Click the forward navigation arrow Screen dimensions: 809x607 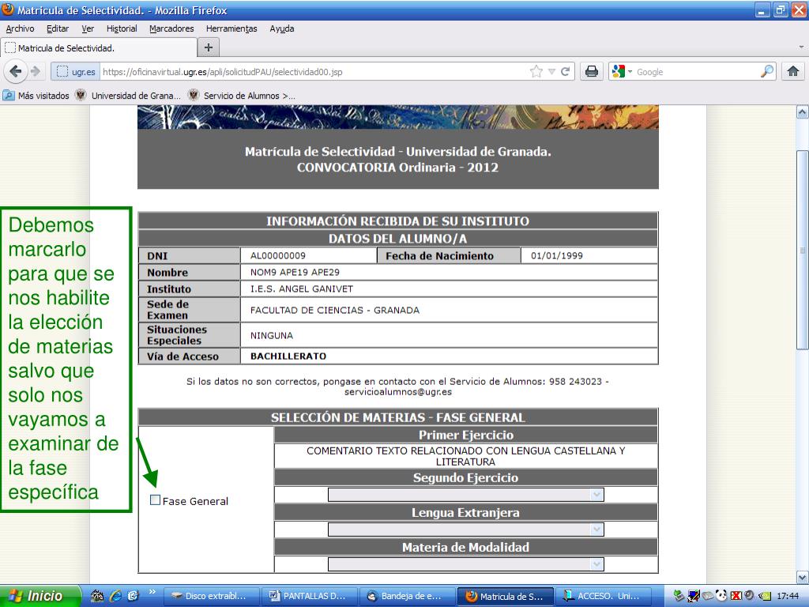click(36, 71)
